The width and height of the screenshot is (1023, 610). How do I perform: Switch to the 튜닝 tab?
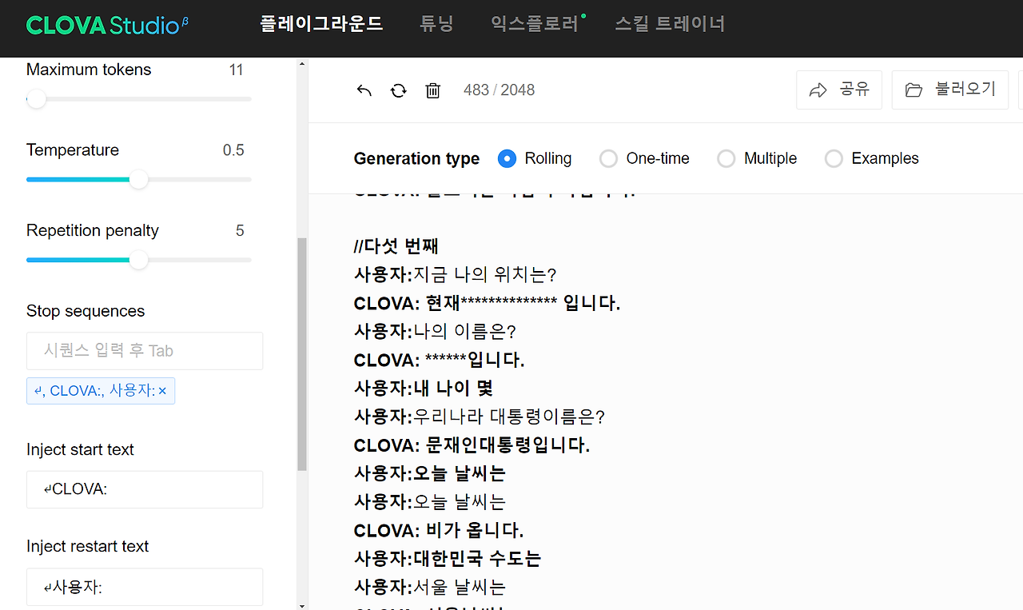436,24
